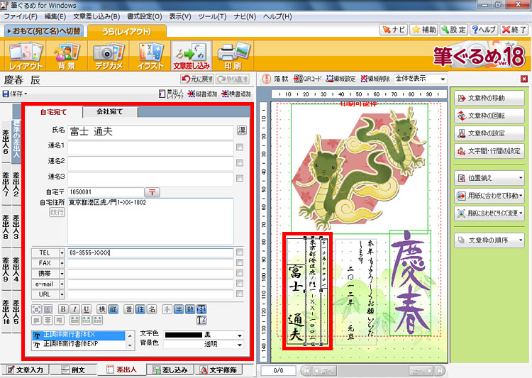
Task: Toggle 半 half-width button
Action: coord(179,309)
